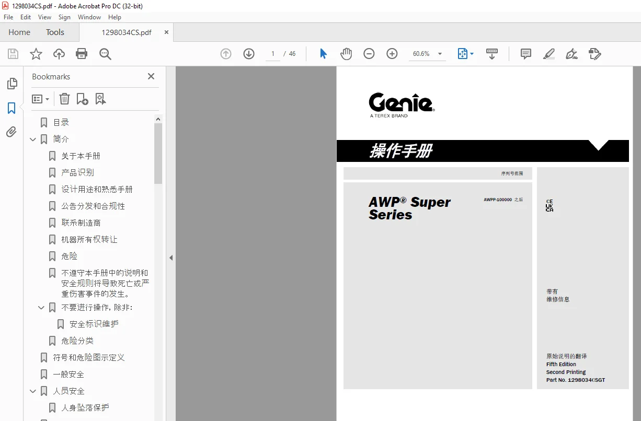The width and height of the screenshot is (641, 421).
Task: Open the zoom level dropdown arrow
Action: [x=440, y=54]
